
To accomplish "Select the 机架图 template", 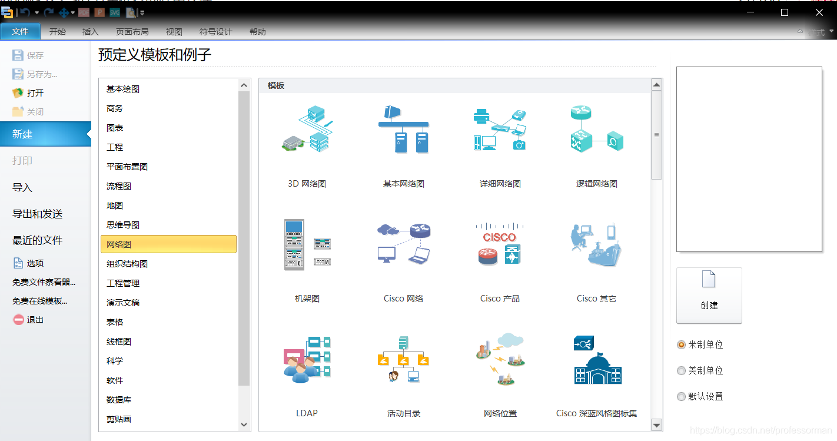I will click(x=307, y=261).
